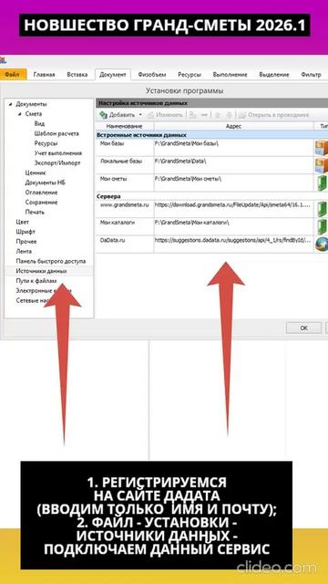Open the Выполнение ribbon tab
This screenshot has height=584, width=328.
[230, 75]
